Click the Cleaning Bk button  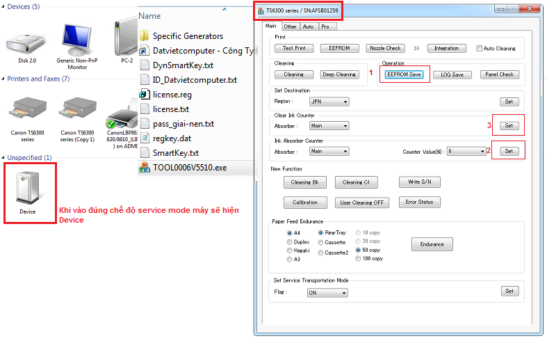tap(305, 182)
